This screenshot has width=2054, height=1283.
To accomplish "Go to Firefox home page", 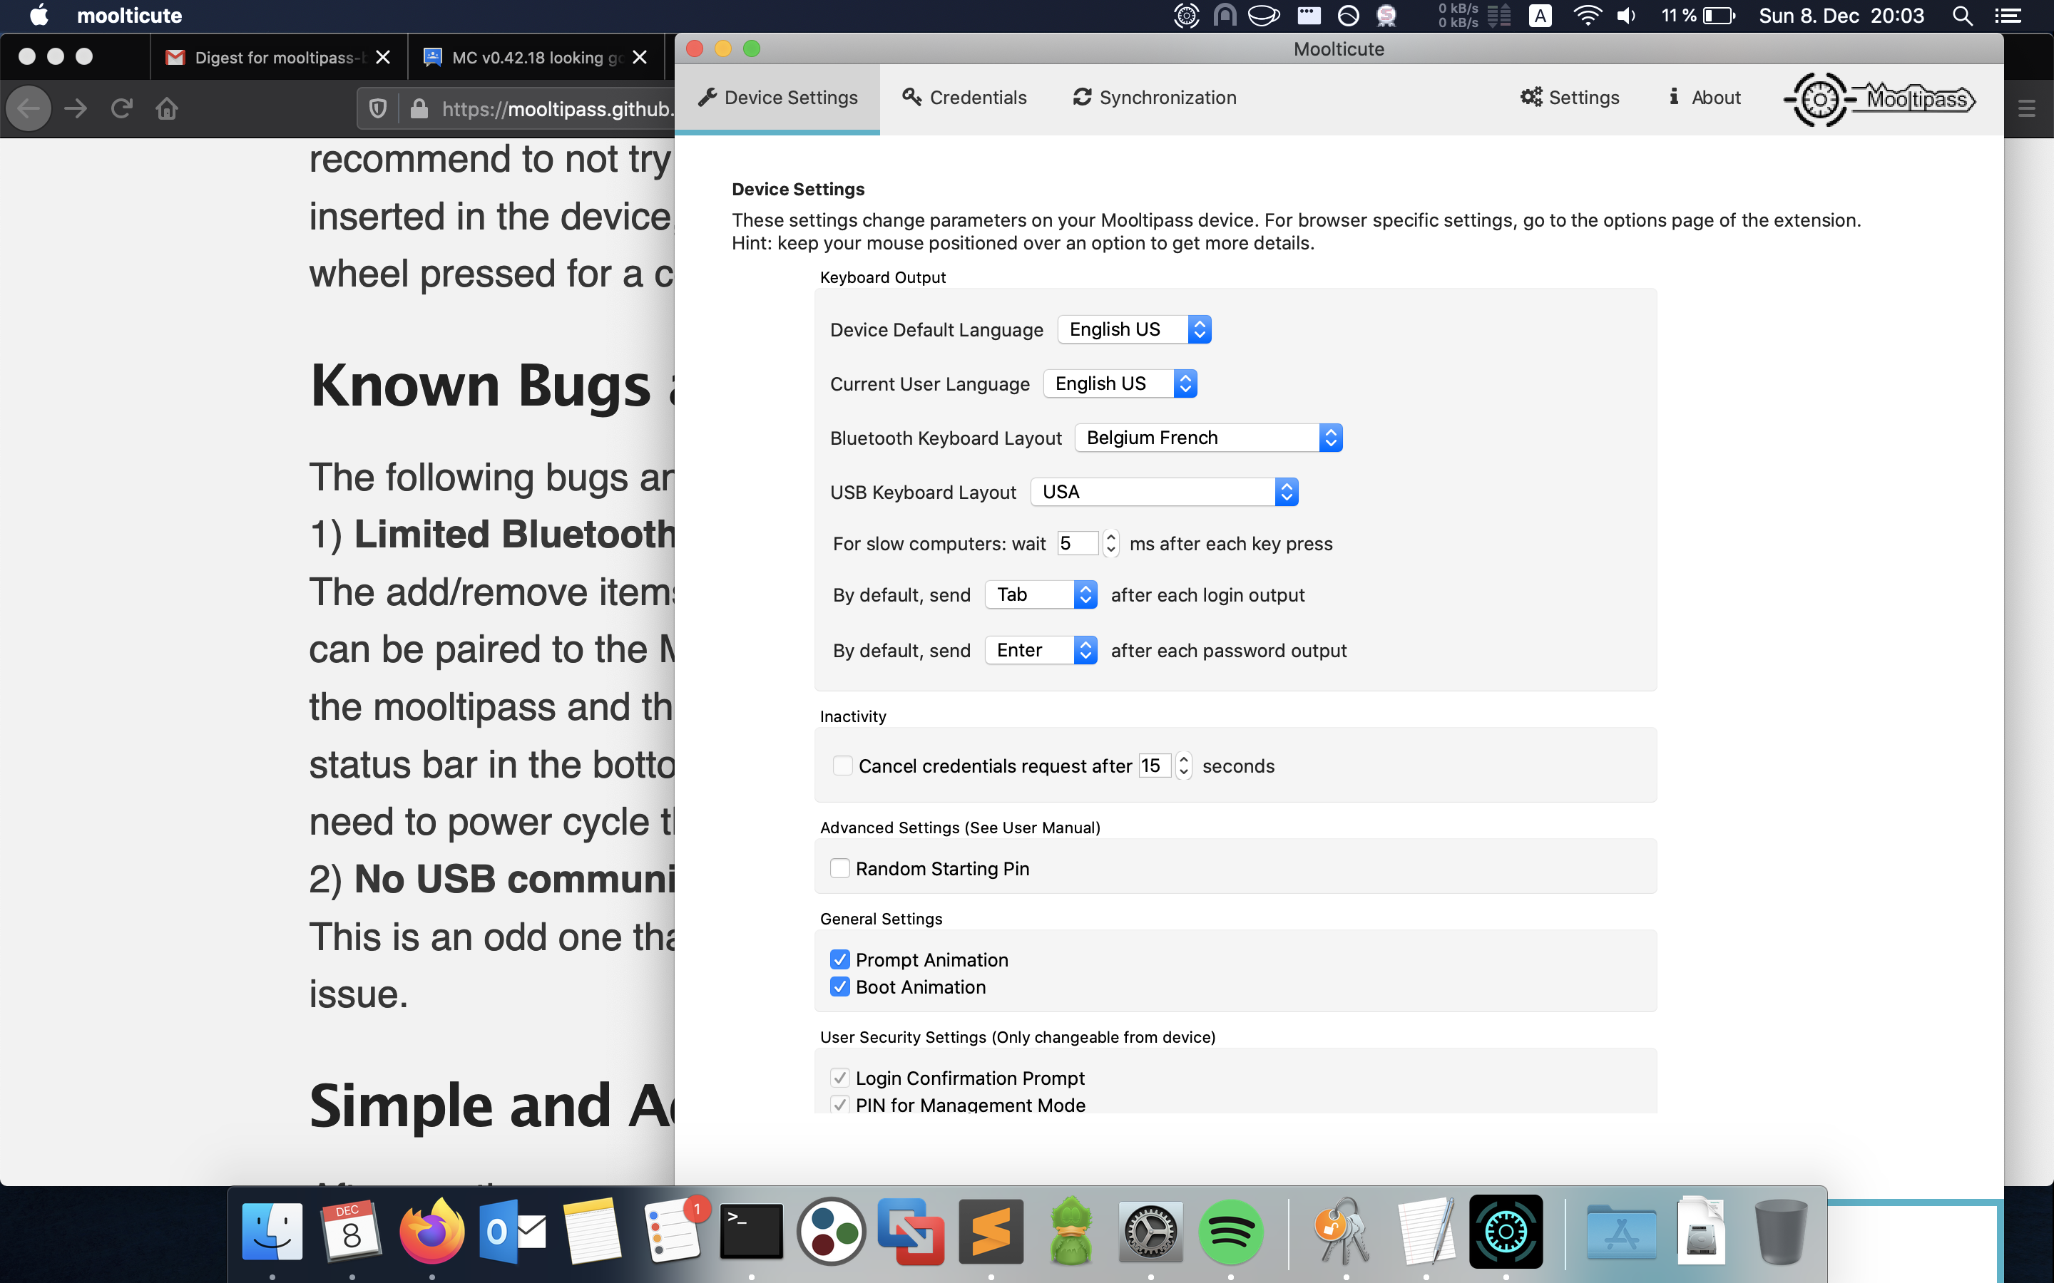I will tap(167, 108).
